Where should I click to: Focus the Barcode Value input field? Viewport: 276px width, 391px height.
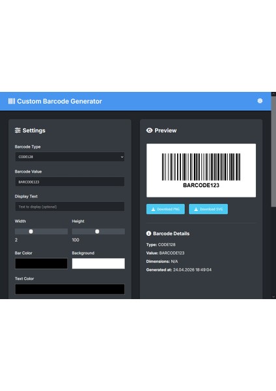point(70,182)
